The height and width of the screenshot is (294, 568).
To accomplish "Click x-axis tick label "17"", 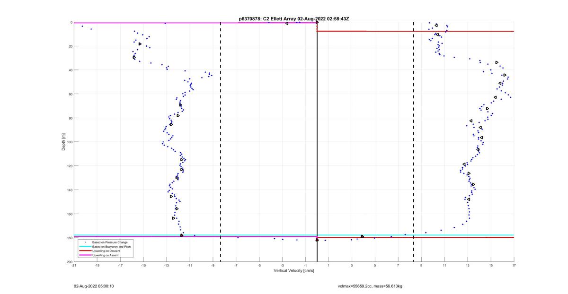I will point(514,265).
